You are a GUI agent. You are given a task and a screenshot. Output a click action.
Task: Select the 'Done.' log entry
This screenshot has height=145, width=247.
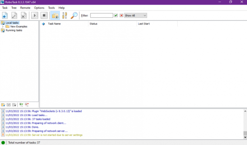tap(22, 127)
